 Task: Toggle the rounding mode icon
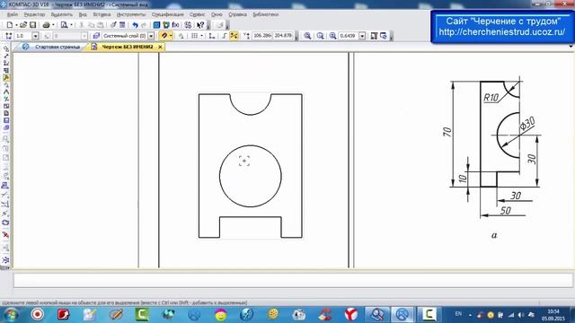pos(234,36)
